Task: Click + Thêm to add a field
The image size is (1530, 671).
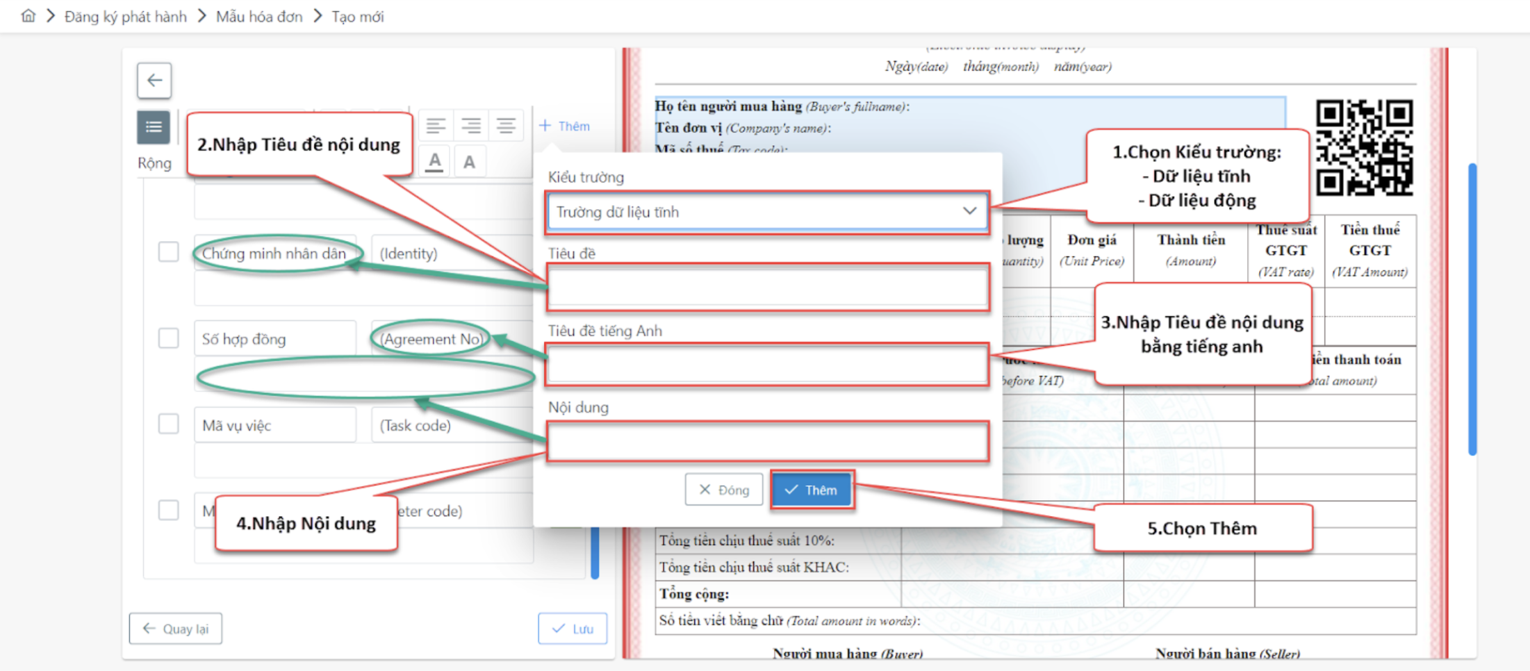Action: (x=565, y=126)
